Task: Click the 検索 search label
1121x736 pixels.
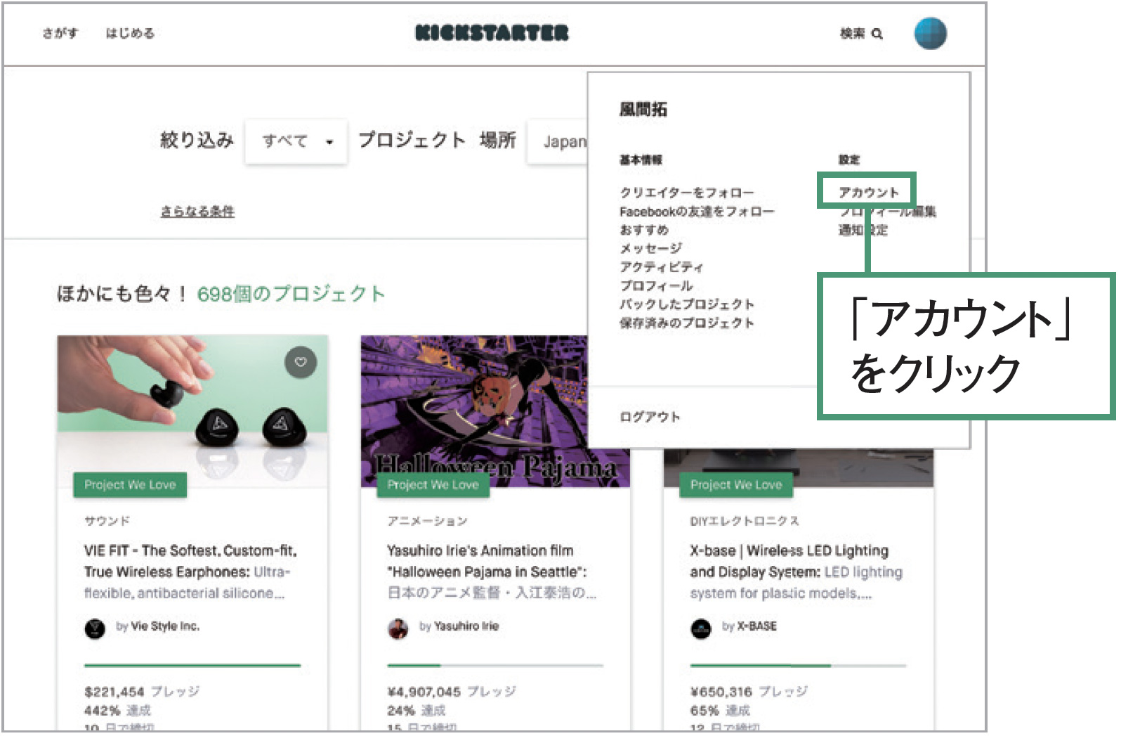Action: 853,33
